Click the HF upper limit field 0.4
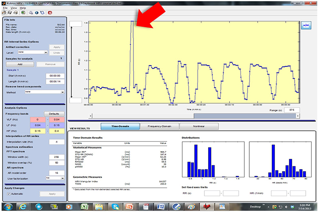This screenshot has width=318, height=212. coord(57,131)
